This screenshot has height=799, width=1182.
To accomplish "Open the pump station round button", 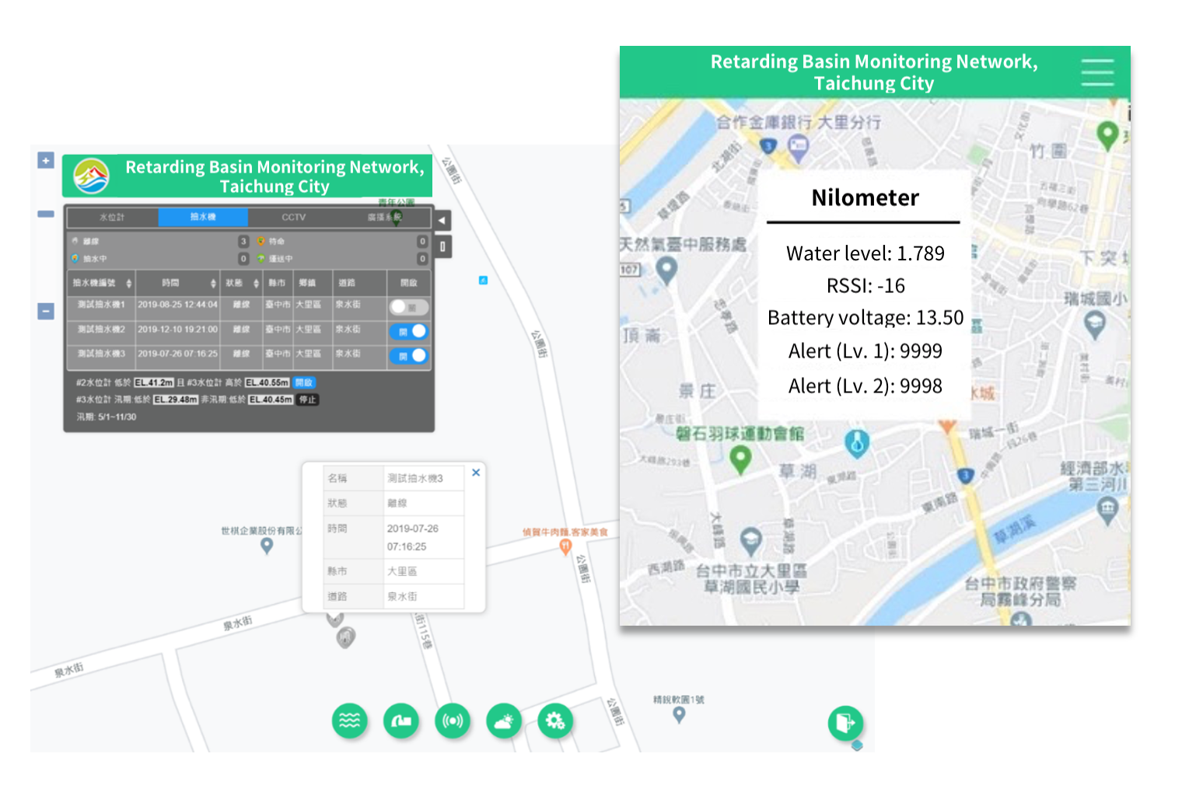I will (x=401, y=721).
